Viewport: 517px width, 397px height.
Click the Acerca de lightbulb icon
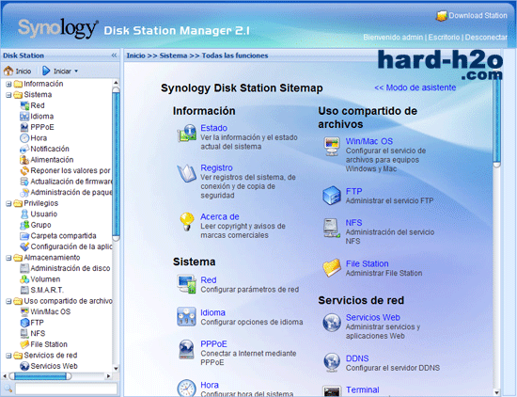tap(187, 221)
